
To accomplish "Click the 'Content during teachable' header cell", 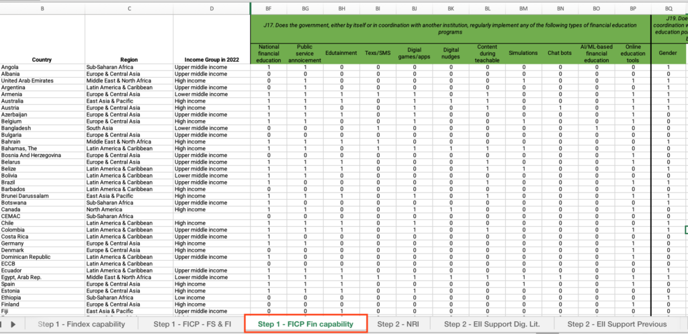I will coord(487,53).
